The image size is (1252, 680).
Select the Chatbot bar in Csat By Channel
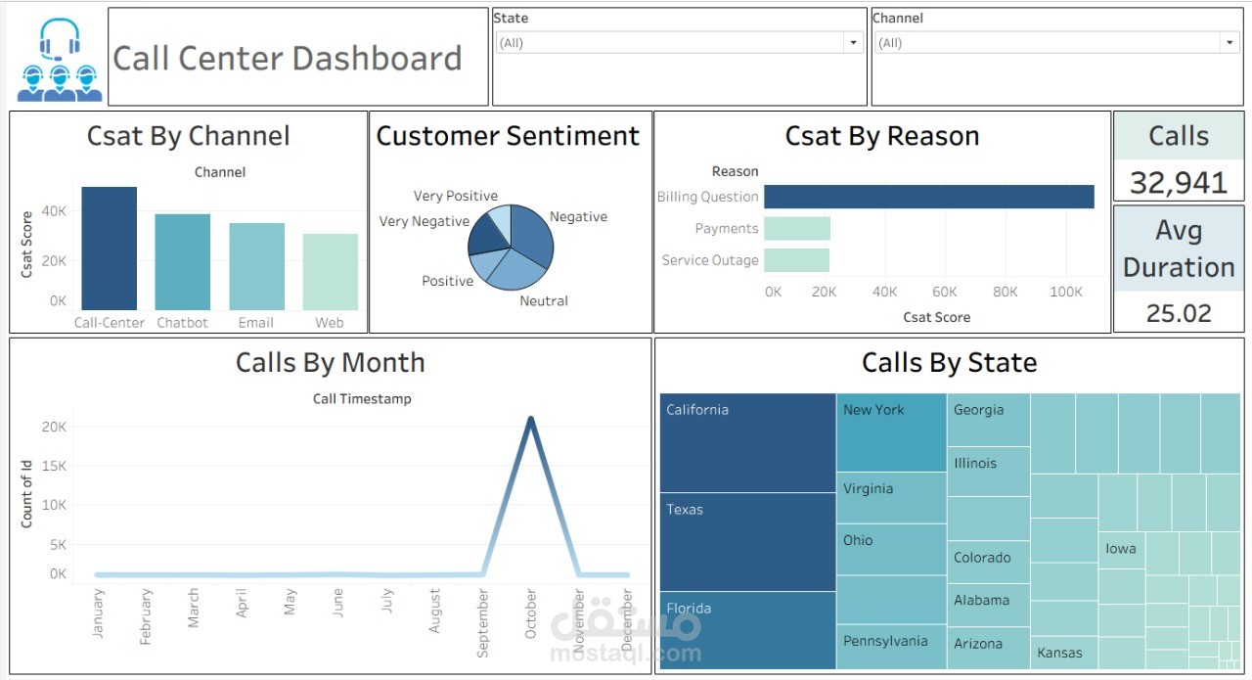pos(183,262)
